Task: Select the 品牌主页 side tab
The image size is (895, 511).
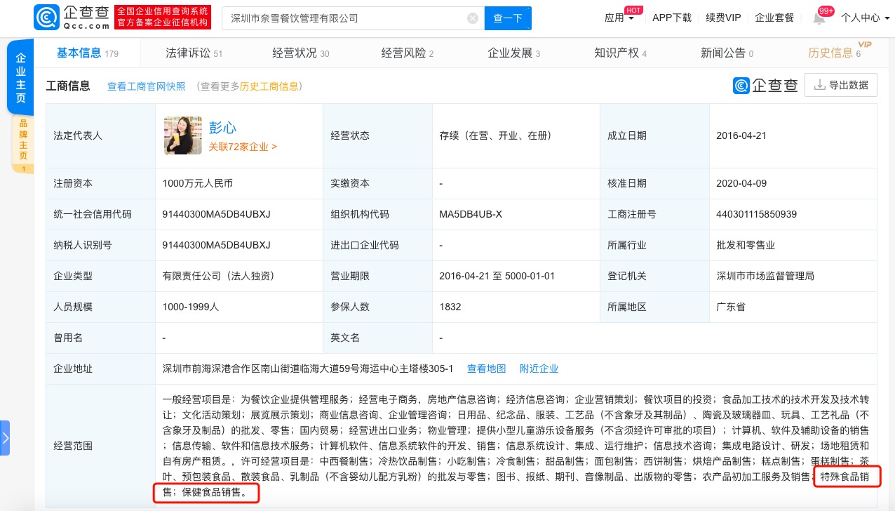Action: [22, 144]
